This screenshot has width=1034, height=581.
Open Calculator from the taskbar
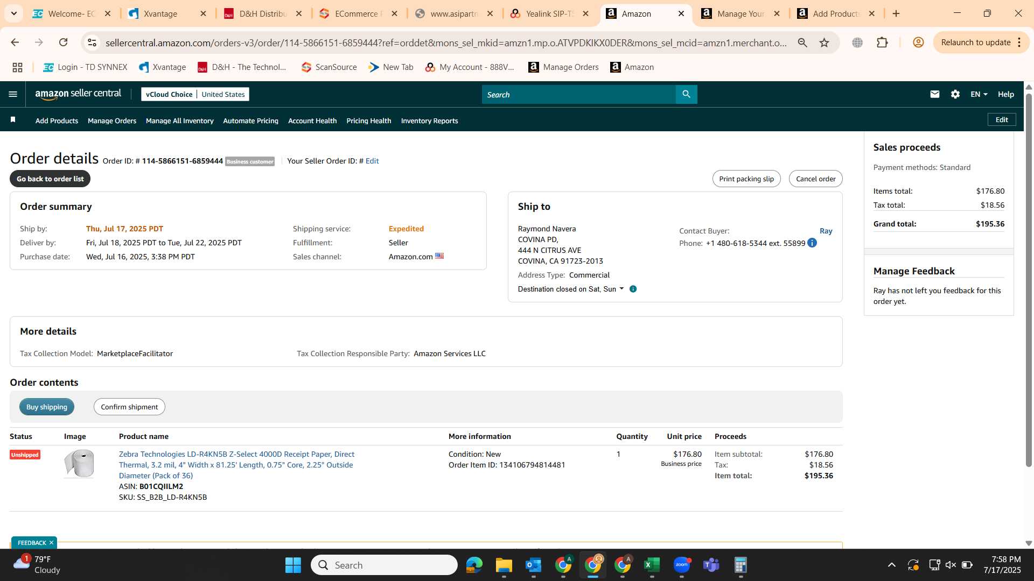pos(740,565)
